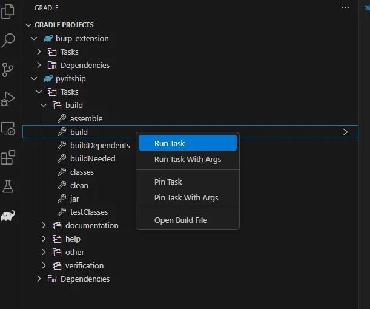Select the assemble task label

87,118
